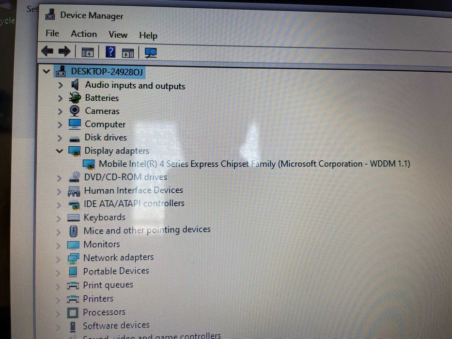Select the Monitors label
452x339 pixels.
point(101,244)
